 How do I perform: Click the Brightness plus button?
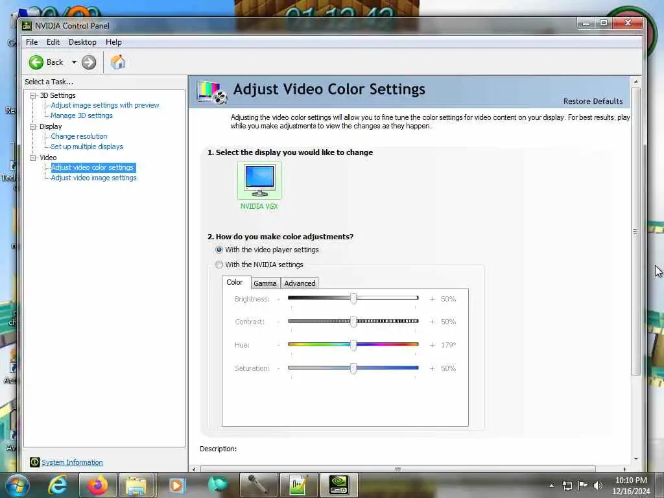click(x=432, y=299)
